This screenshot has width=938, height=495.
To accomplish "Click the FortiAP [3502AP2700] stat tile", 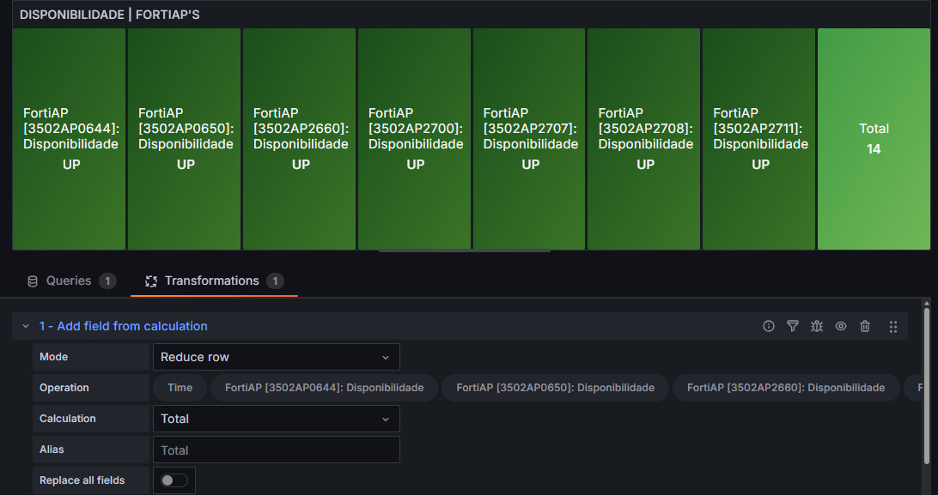I will point(414,139).
